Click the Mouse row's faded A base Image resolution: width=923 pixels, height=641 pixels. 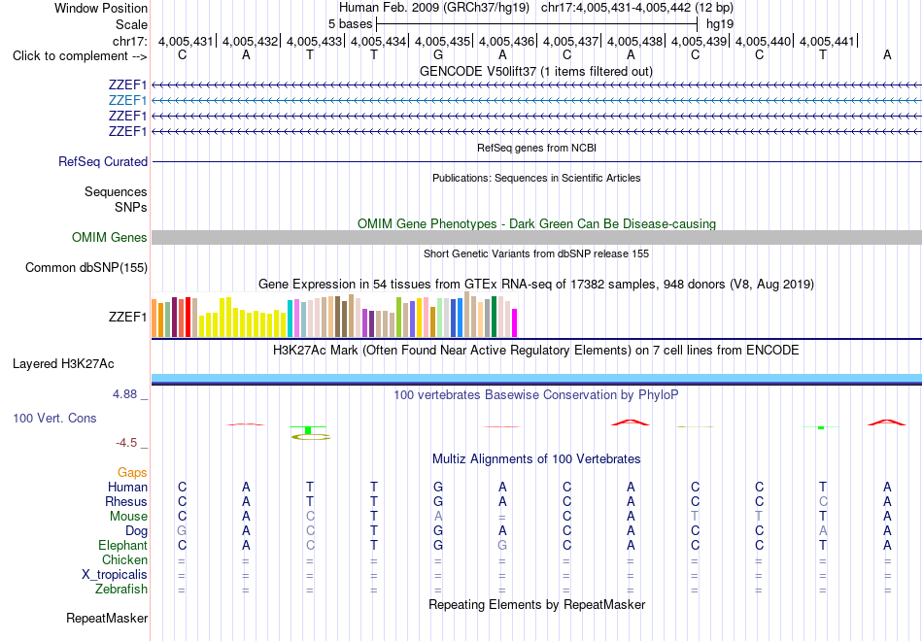pyautogui.click(x=438, y=517)
